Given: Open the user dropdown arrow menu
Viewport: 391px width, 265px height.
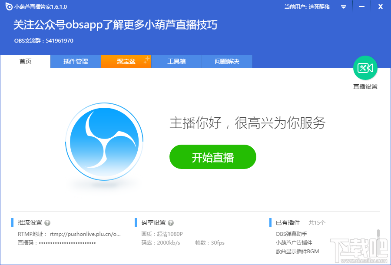Looking at the screenshot, I should (344, 7).
